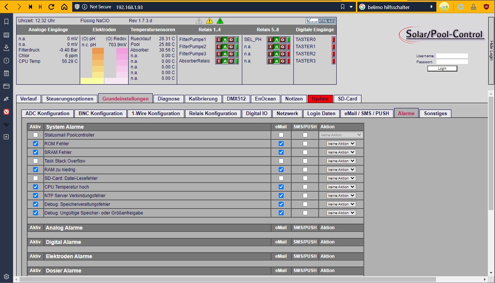Screen dimensions: 495x283
Task: Open the search engine selector arrow
Action: point(431,7)
